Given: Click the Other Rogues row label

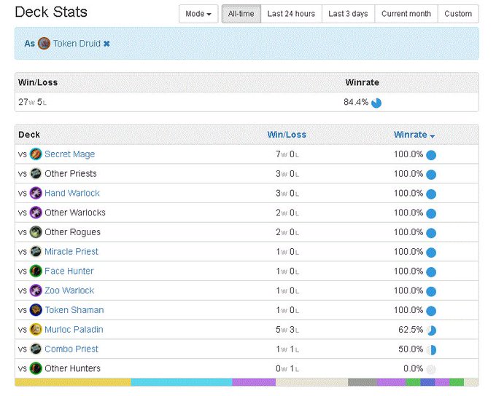Looking at the screenshot, I should [x=72, y=232].
